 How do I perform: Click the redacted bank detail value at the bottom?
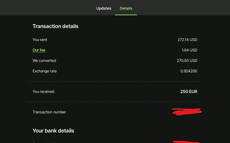186,142
